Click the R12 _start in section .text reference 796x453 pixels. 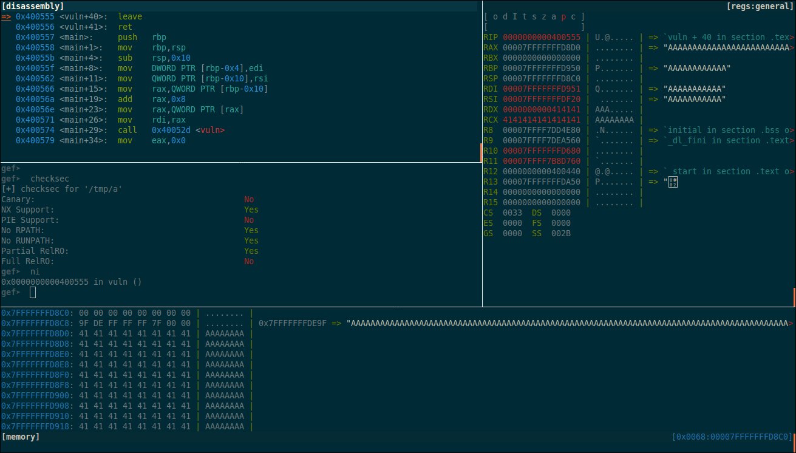(729, 171)
